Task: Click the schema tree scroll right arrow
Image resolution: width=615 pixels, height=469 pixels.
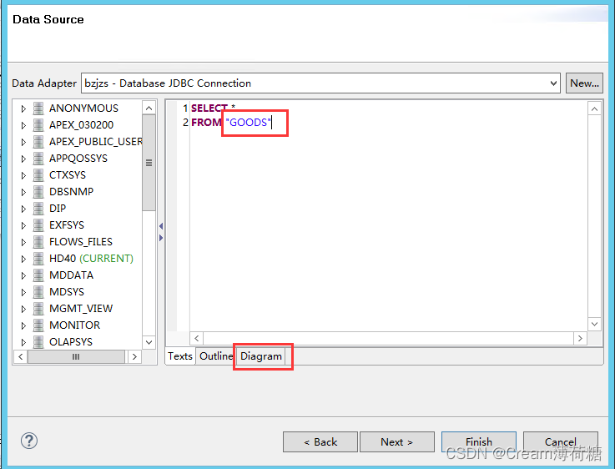Action: [x=135, y=357]
